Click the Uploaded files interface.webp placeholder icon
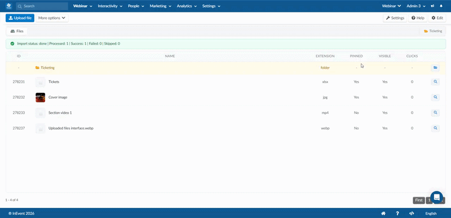 [40, 128]
